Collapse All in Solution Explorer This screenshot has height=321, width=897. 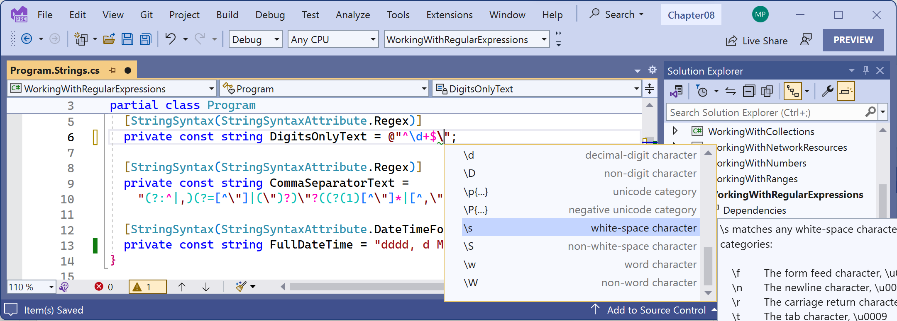[749, 91]
